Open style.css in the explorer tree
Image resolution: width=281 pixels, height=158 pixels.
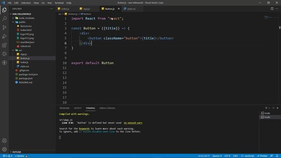(x=25, y=66)
